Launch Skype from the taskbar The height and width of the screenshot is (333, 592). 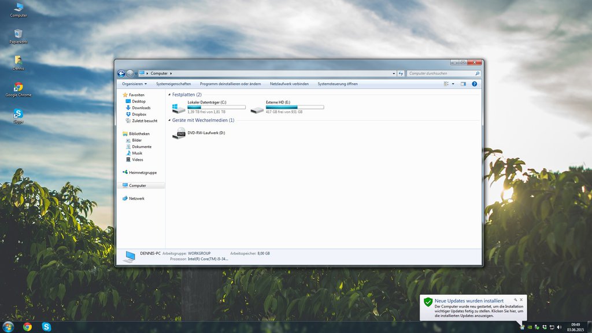[x=46, y=326]
